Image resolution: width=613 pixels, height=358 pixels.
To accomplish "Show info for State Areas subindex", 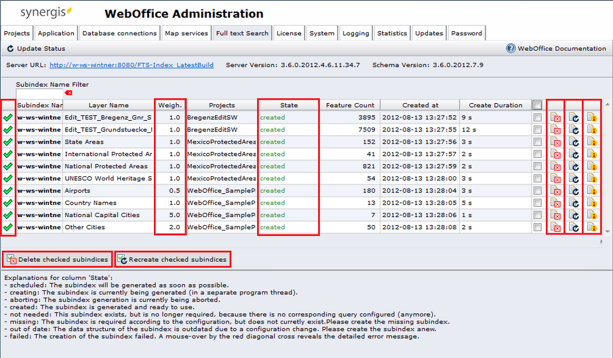I will point(592,142).
